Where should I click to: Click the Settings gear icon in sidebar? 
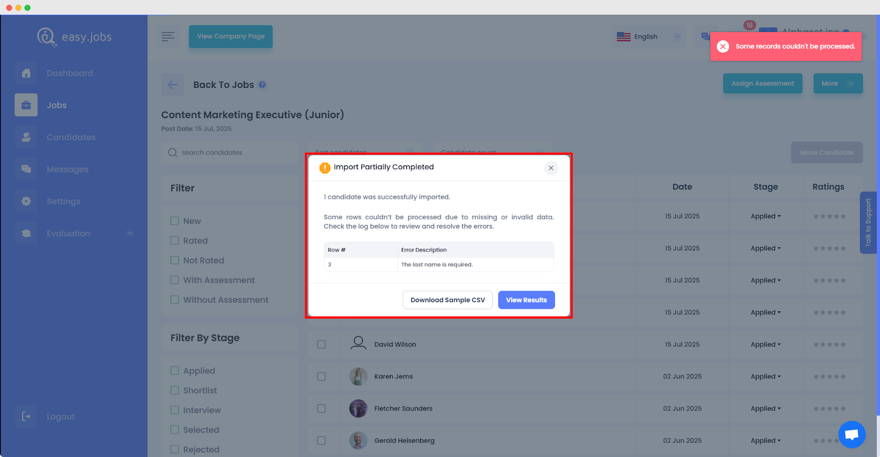pyautogui.click(x=26, y=201)
